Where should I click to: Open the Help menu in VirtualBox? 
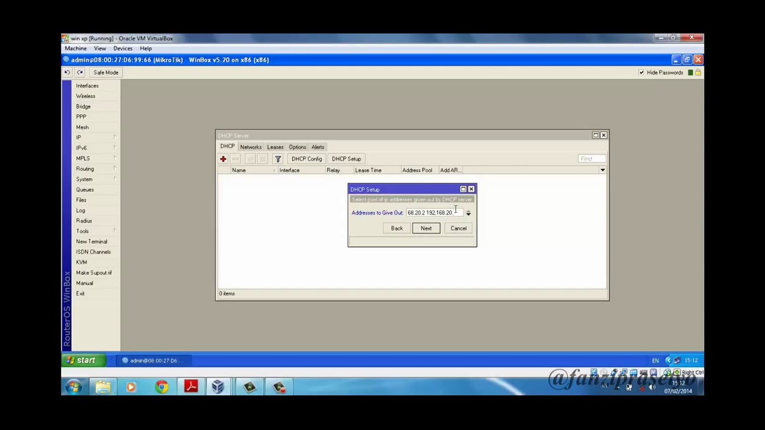(x=146, y=48)
